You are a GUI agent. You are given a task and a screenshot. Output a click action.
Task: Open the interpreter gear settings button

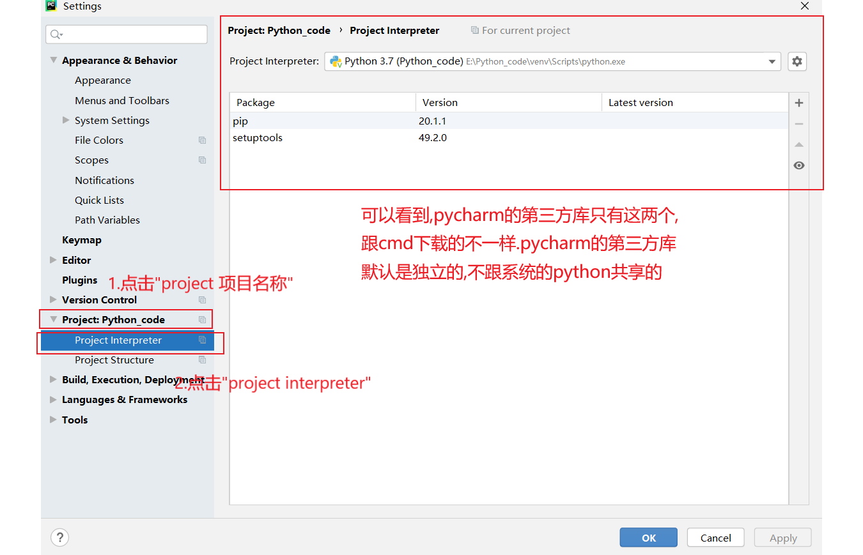(797, 61)
